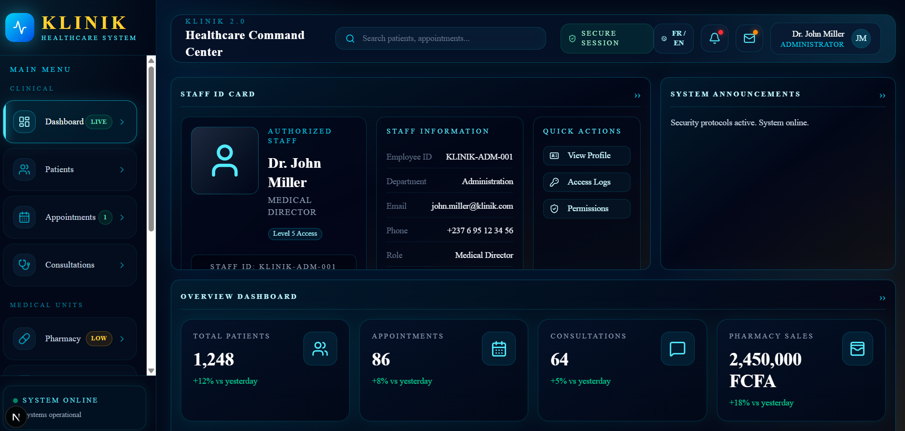
Task: Click the globe icon on language switch
Action: (x=664, y=39)
